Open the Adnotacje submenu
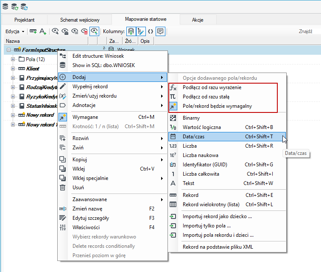The image size is (321, 272). (113, 105)
